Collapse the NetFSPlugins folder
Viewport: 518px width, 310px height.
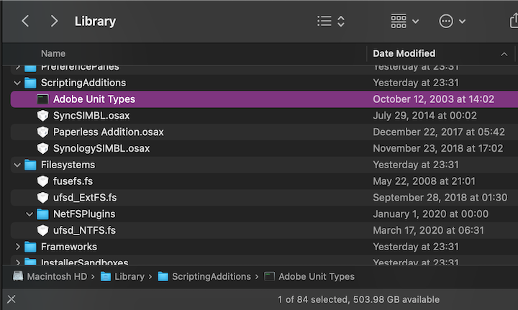coord(29,214)
